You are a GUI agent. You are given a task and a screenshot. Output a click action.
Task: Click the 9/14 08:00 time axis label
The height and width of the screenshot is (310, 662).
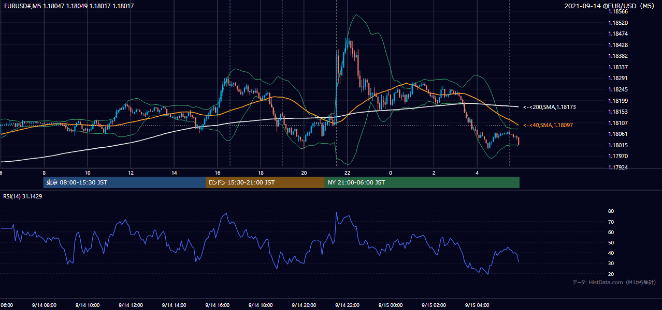tap(44, 305)
